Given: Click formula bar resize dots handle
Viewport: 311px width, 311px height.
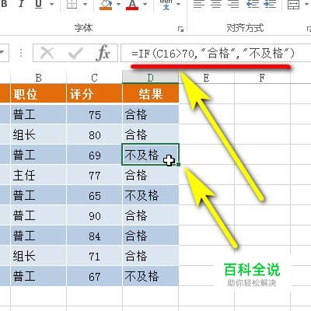Looking at the screenshot, I should [x=21, y=53].
